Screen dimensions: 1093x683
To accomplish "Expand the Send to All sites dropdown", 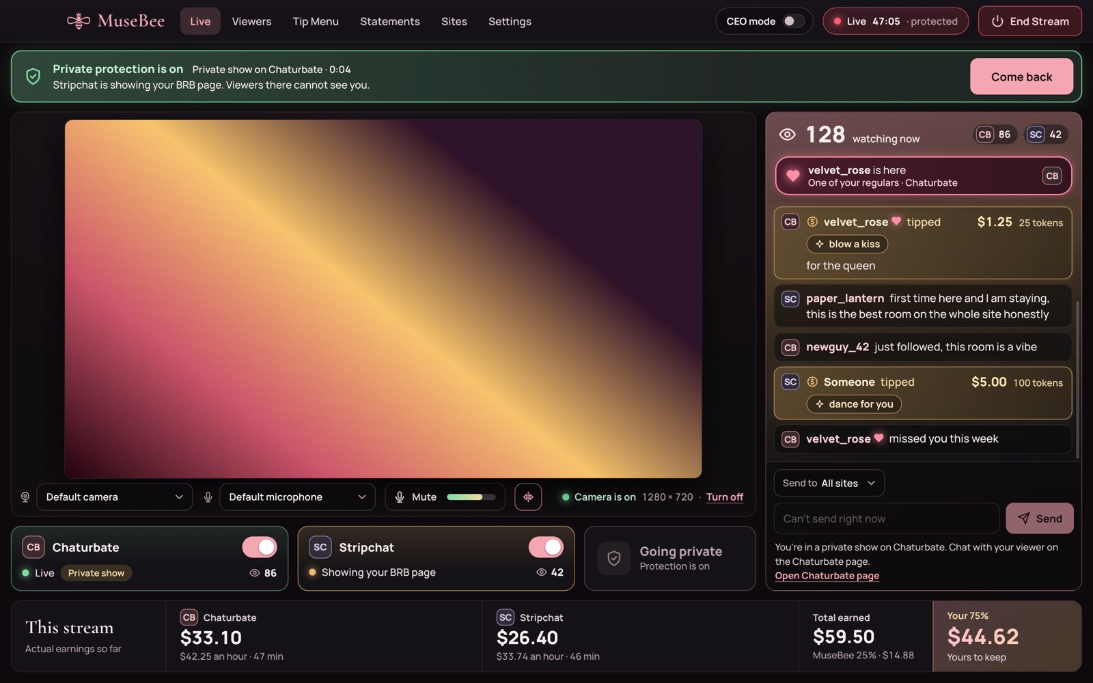I will point(829,483).
